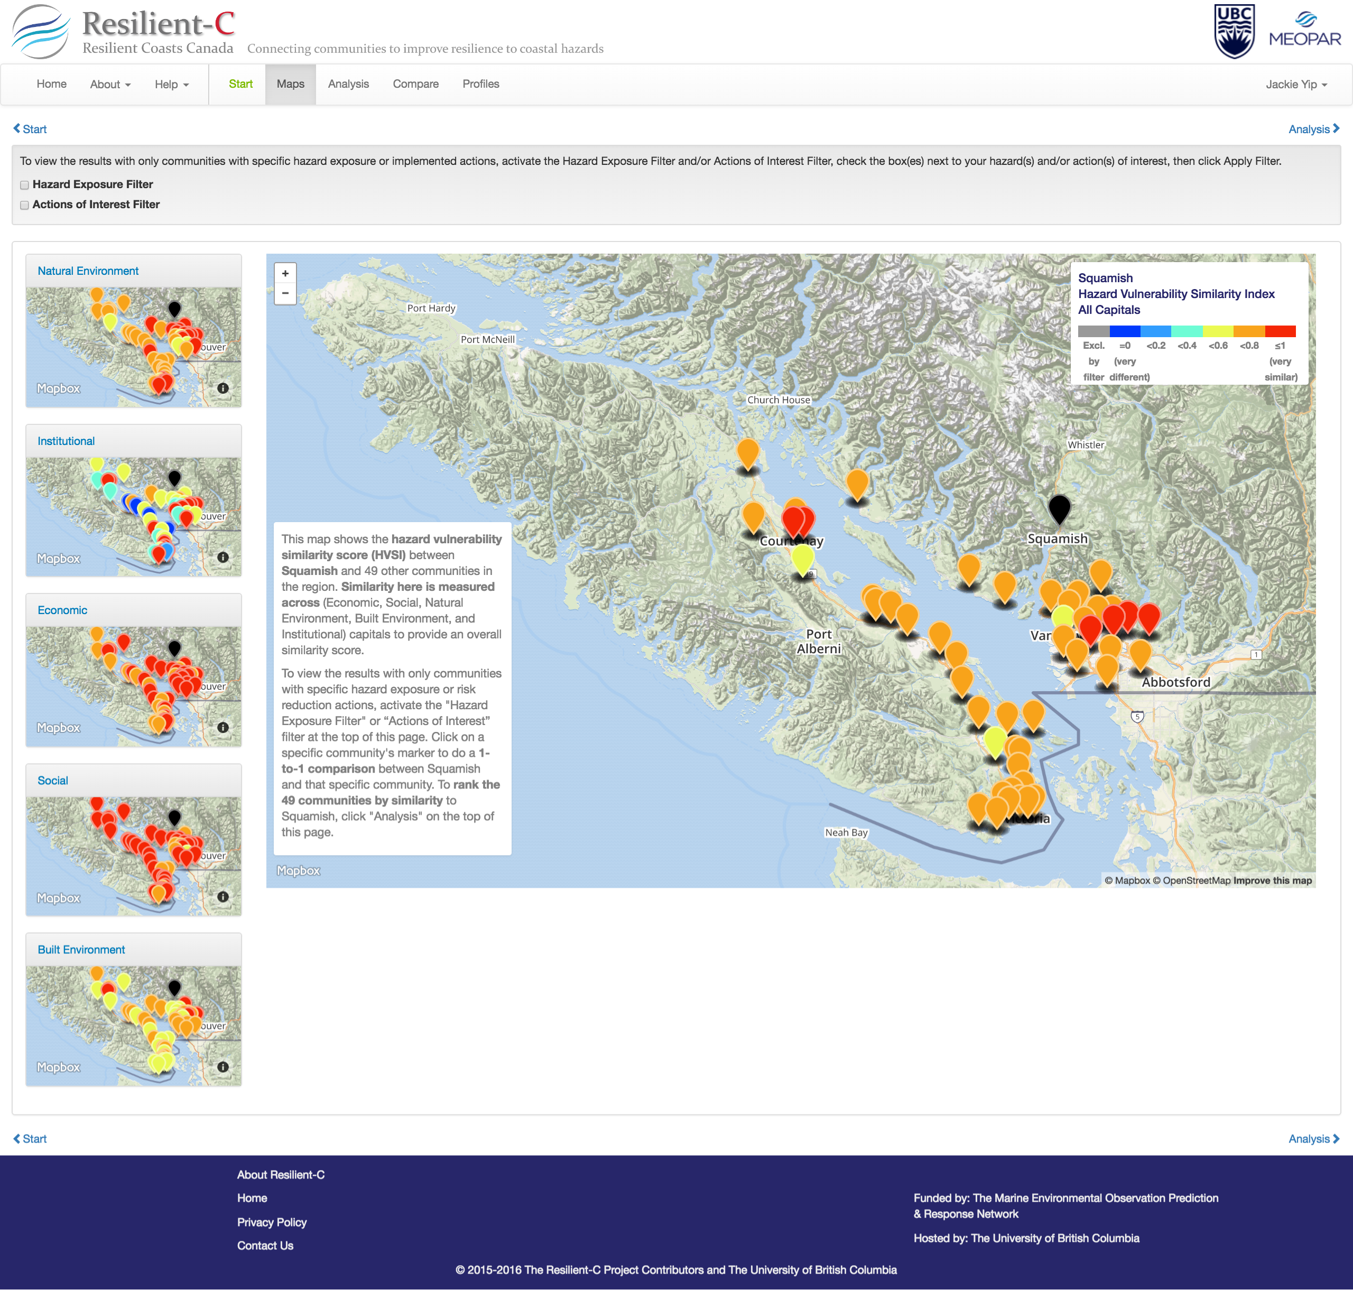Switch to the Analysis tab
This screenshot has width=1353, height=1290.
348,84
